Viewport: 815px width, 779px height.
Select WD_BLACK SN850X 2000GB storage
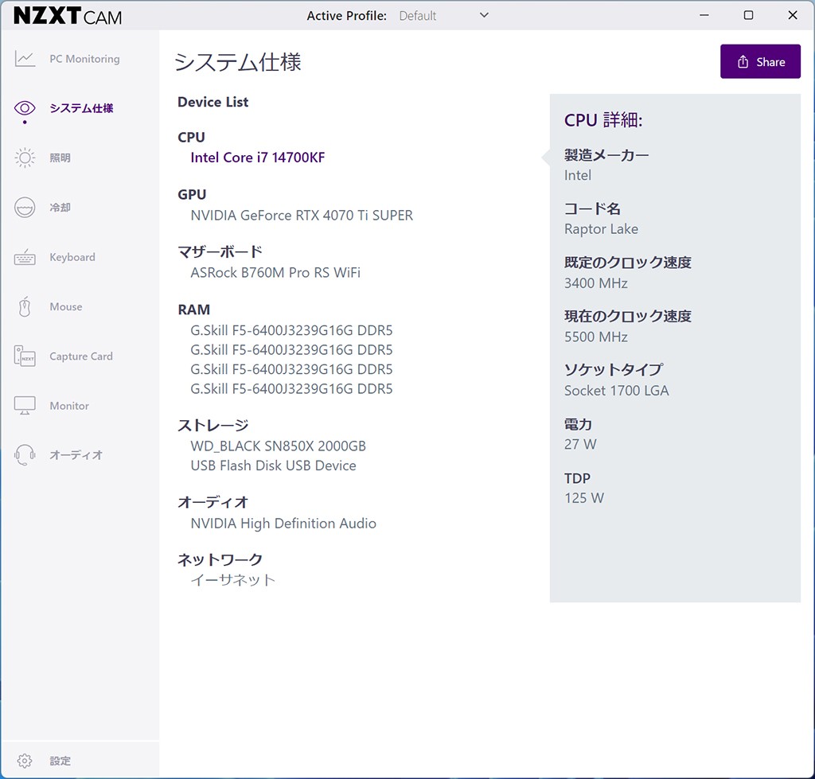pyautogui.click(x=278, y=446)
